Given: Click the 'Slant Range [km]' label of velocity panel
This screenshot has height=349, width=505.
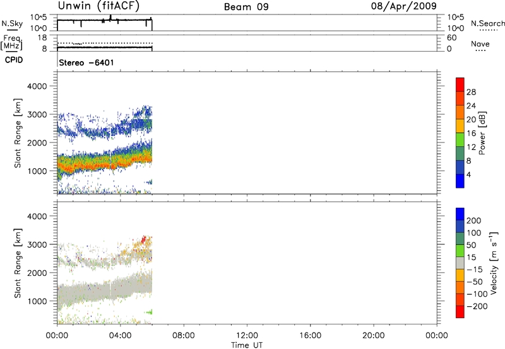Looking at the screenshot, I should click(18, 263).
